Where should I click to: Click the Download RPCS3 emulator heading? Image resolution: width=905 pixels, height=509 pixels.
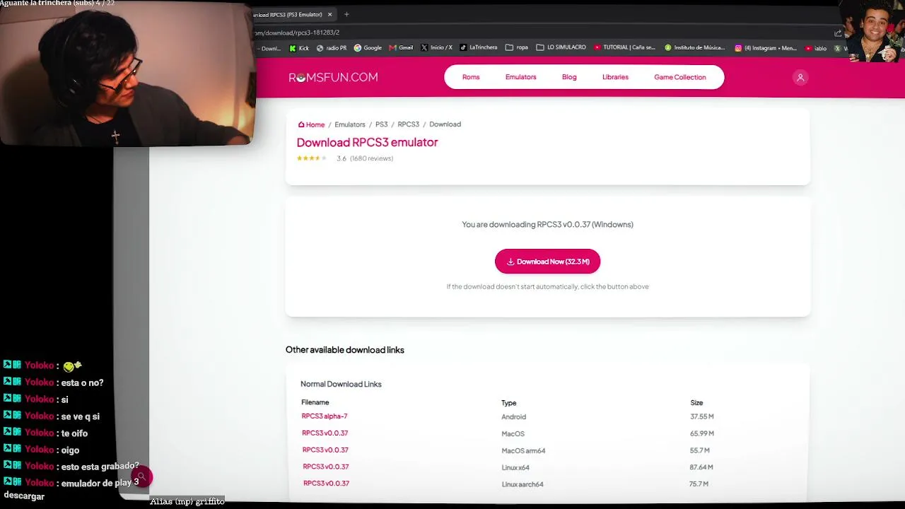(367, 142)
